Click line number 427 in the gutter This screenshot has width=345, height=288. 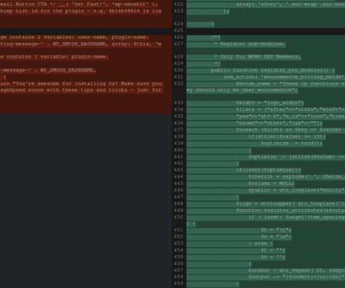tap(178, 44)
